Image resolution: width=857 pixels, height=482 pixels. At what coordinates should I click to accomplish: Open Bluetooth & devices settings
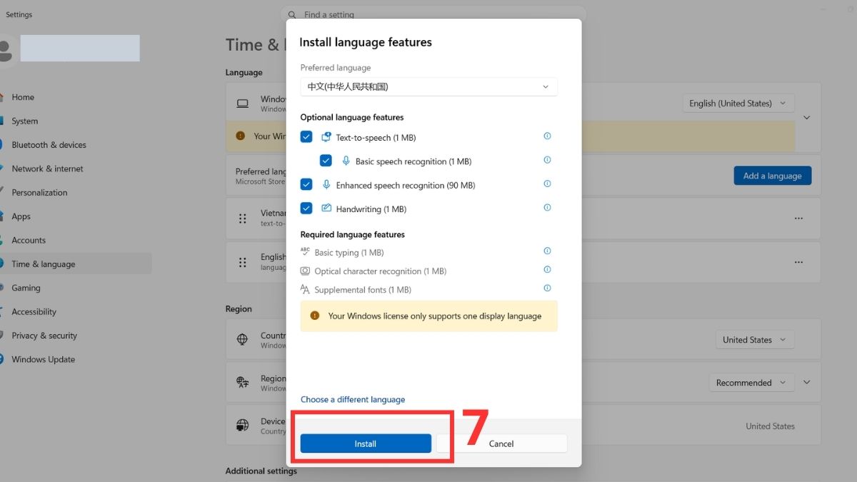tap(49, 145)
